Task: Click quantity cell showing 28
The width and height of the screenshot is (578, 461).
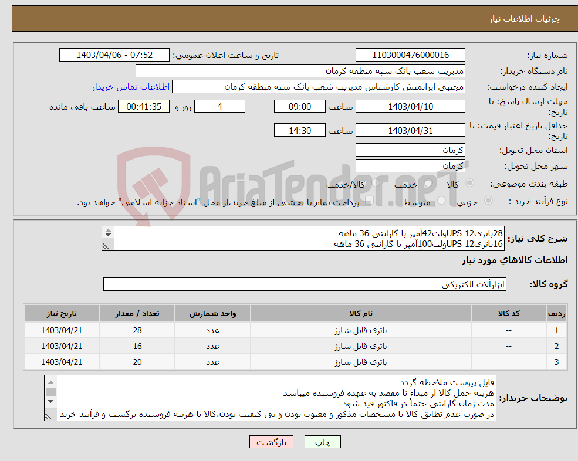Action: tap(137, 331)
